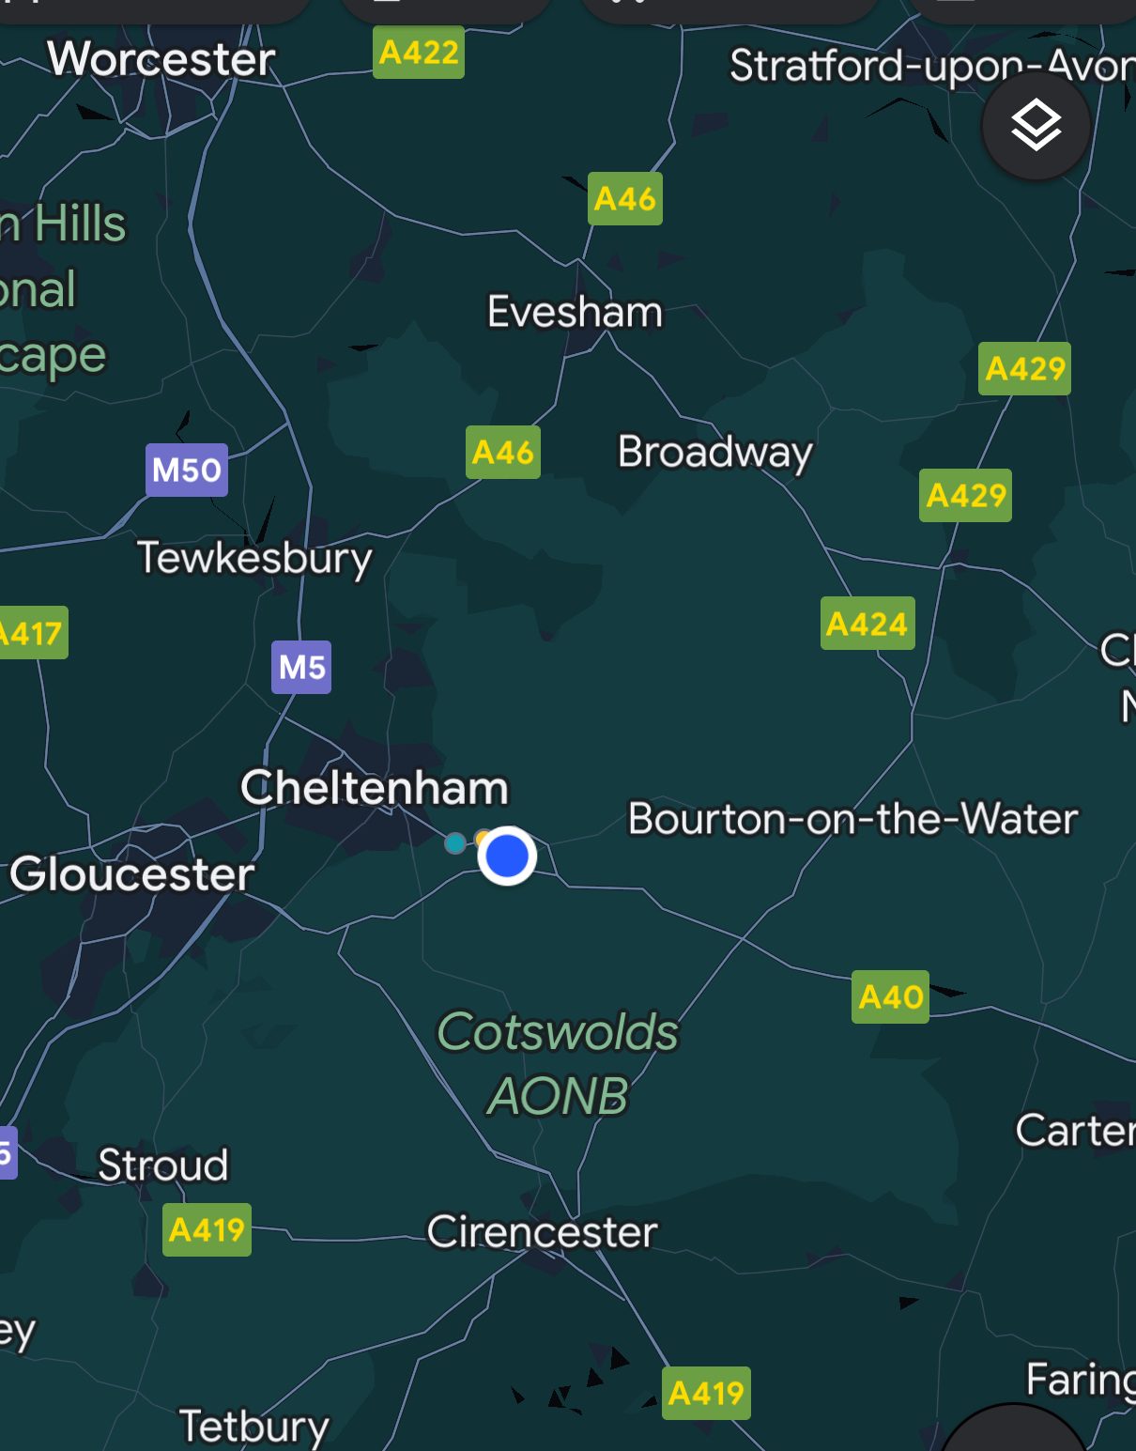Tap the Stroud town label
1136x1451 pixels.
(163, 1165)
